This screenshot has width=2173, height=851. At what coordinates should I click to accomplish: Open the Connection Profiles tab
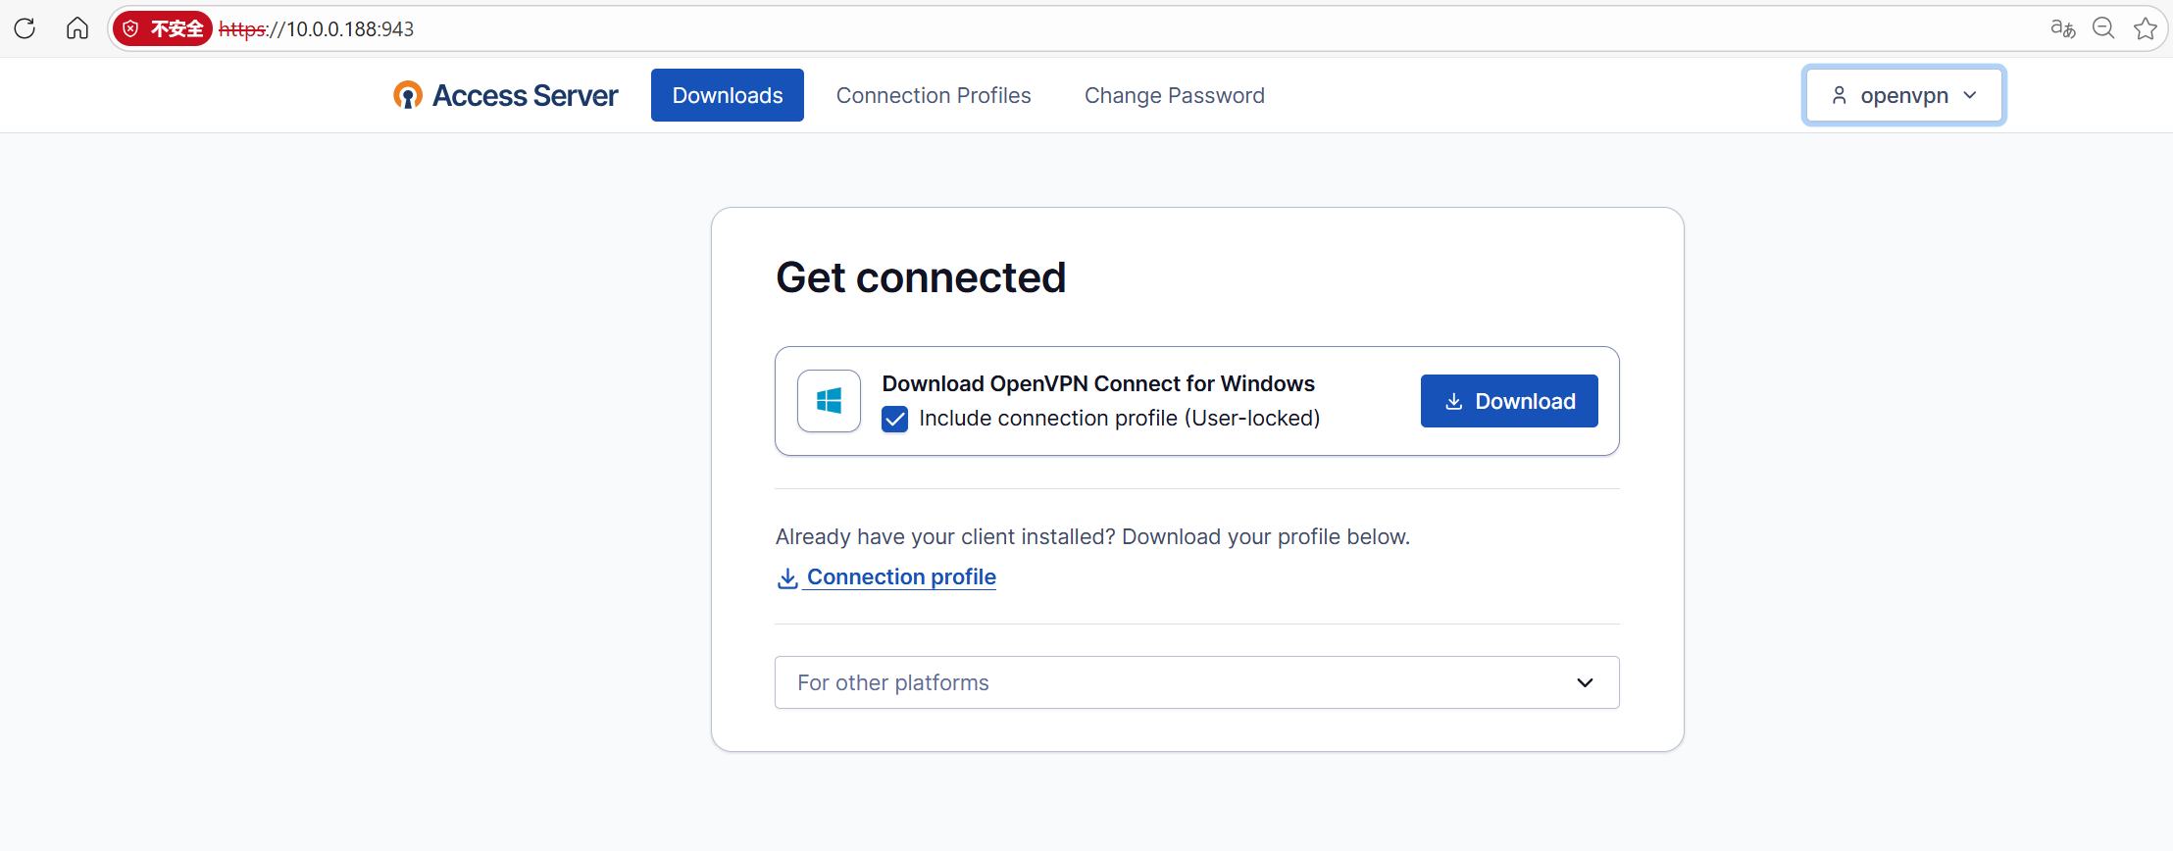933,95
